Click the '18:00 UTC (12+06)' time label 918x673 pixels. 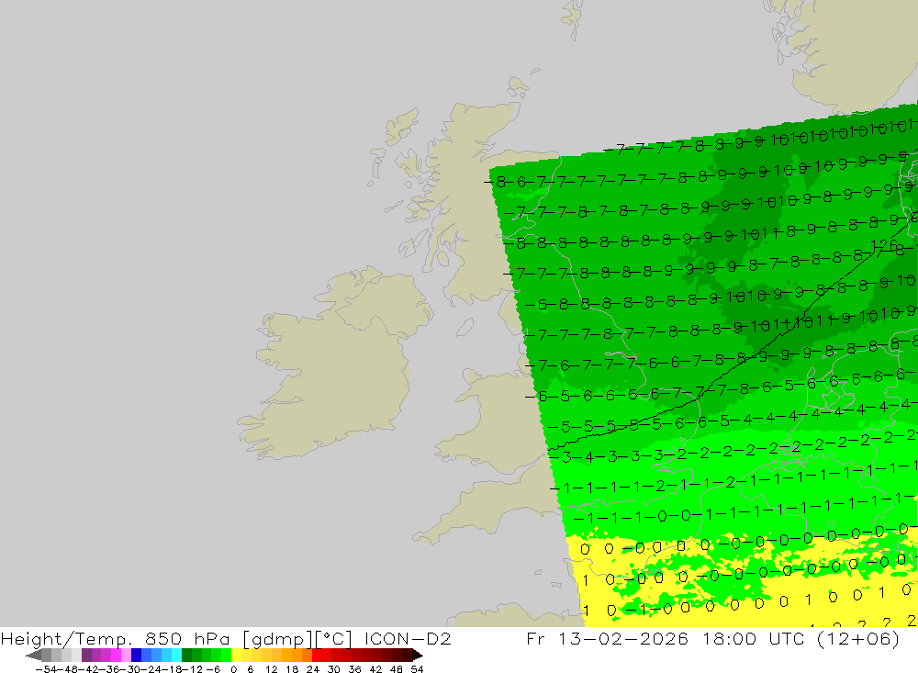[800, 638]
